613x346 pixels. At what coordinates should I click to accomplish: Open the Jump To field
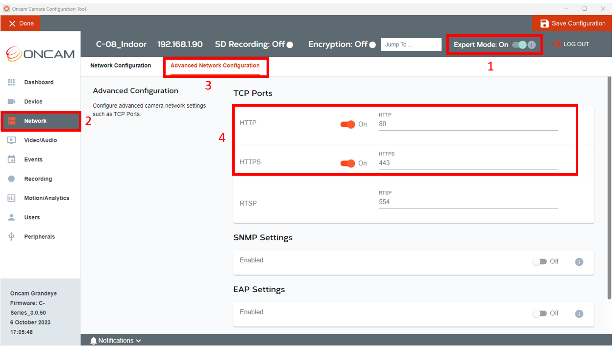point(411,45)
